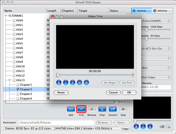This screenshot has width=176, height=134.
Task: Click the Status column header
Action: tap(119, 11)
